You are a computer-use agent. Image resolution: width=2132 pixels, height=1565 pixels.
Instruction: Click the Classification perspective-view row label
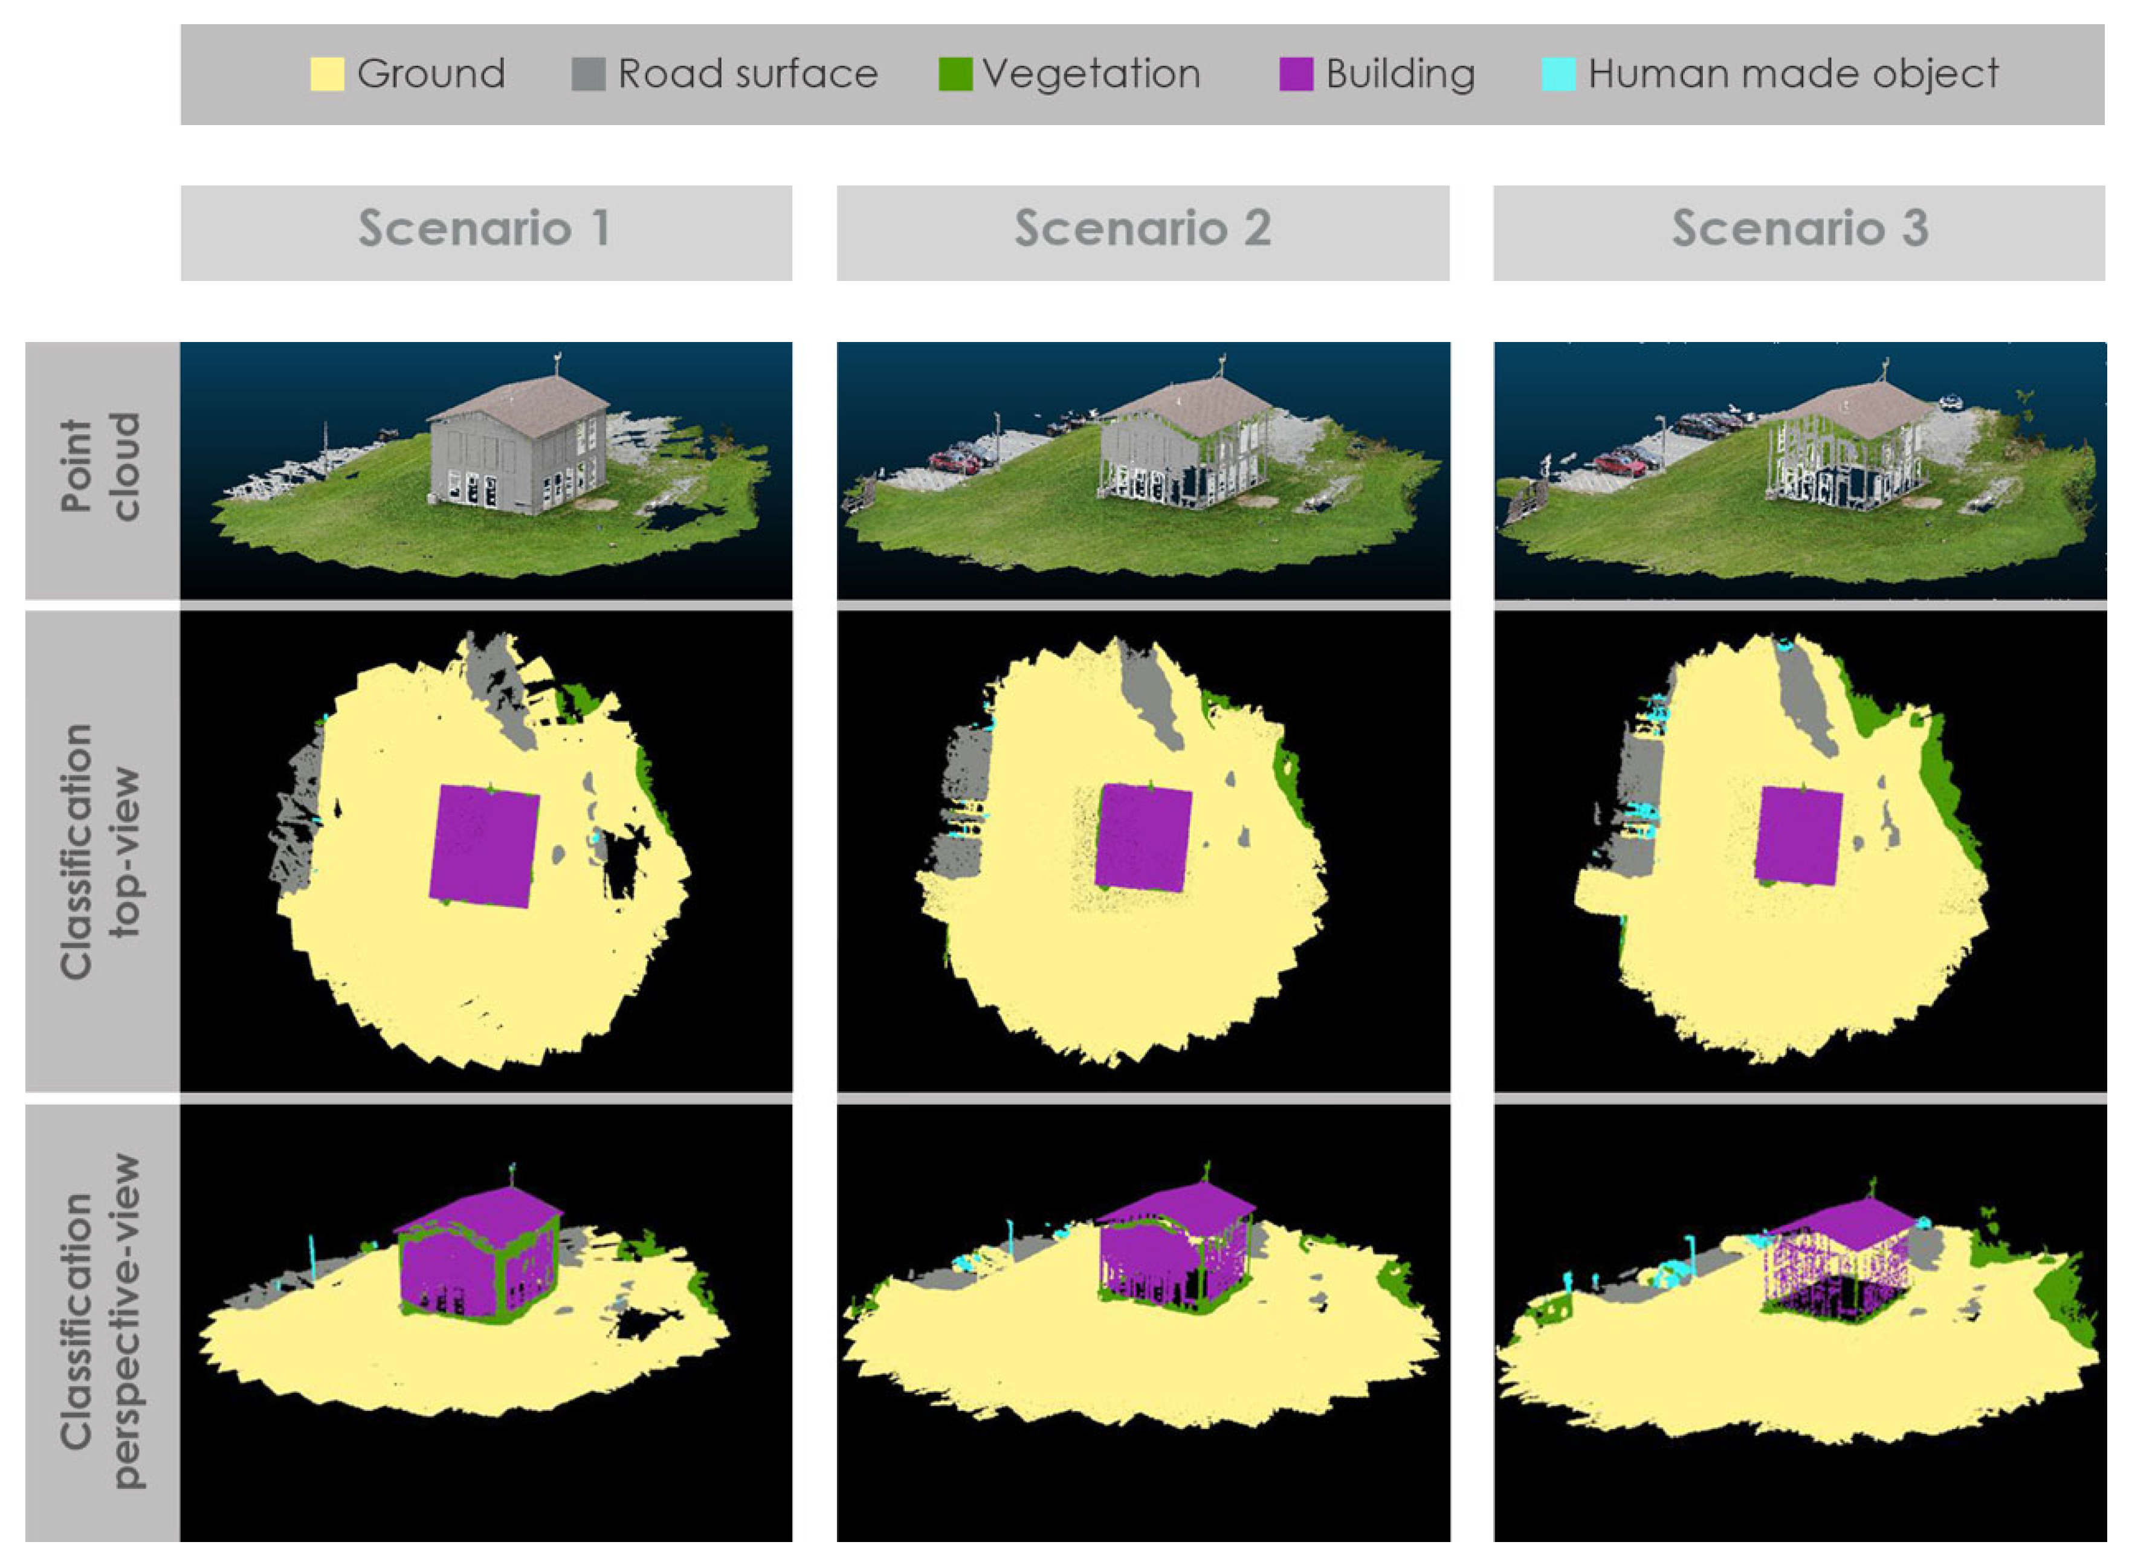tap(102, 1321)
